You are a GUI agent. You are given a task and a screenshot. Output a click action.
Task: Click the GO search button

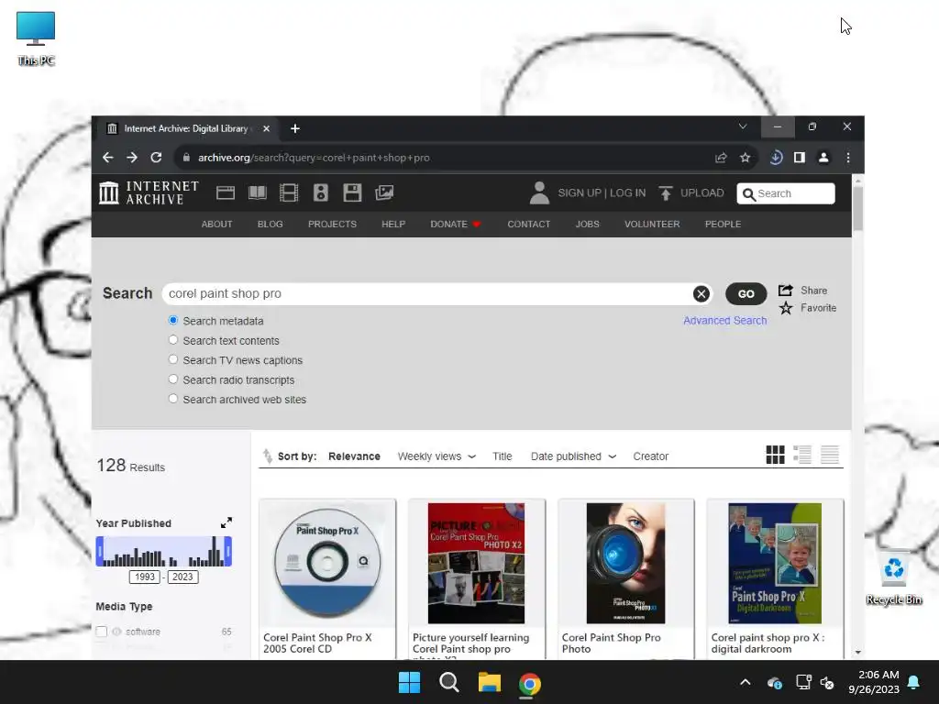[x=746, y=294]
